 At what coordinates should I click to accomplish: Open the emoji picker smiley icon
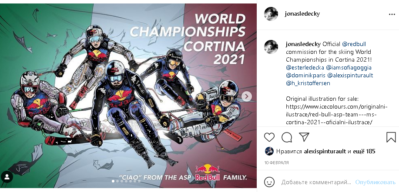pyautogui.click(x=269, y=182)
